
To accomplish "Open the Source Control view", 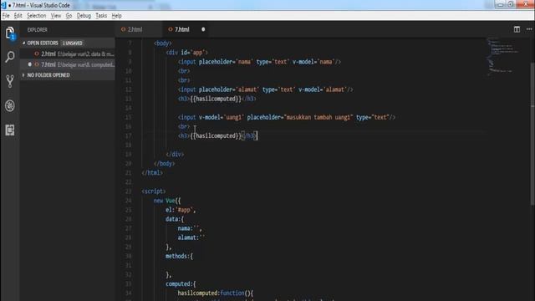I will [x=10, y=81].
